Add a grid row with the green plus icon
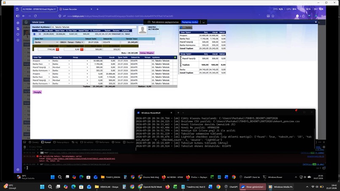 click(x=175, y=57)
